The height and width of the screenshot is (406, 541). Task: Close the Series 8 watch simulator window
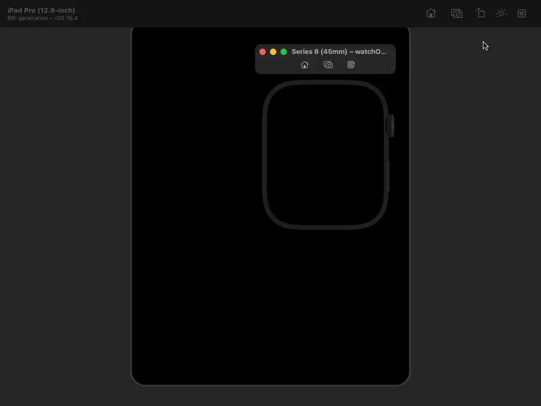[x=263, y=52]
